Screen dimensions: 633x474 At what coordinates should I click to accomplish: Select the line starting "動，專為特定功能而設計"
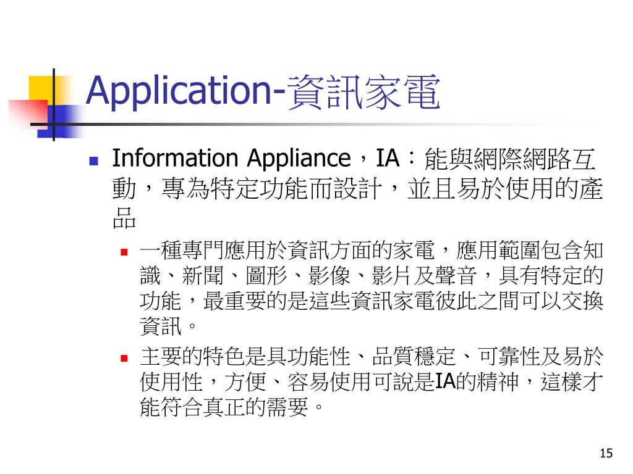358,189
